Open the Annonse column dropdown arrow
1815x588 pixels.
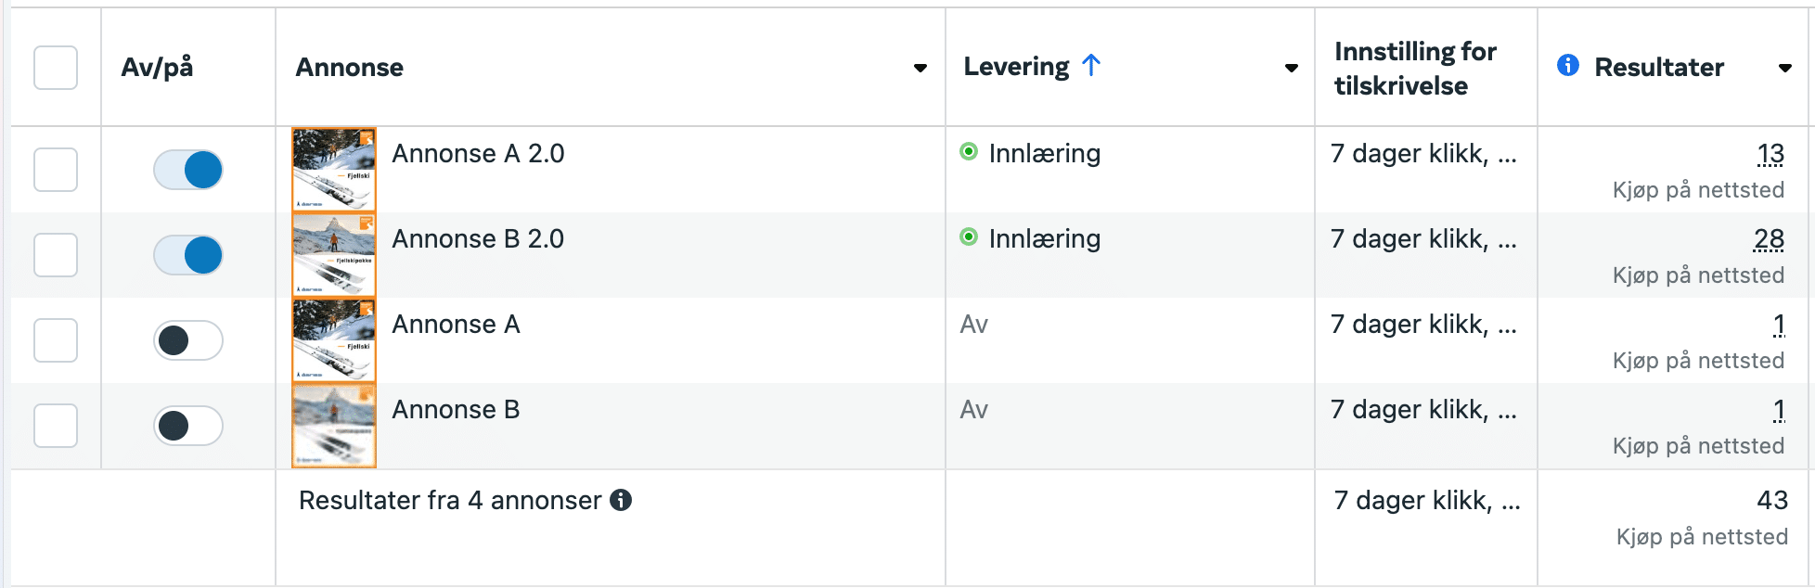point(920,68)
